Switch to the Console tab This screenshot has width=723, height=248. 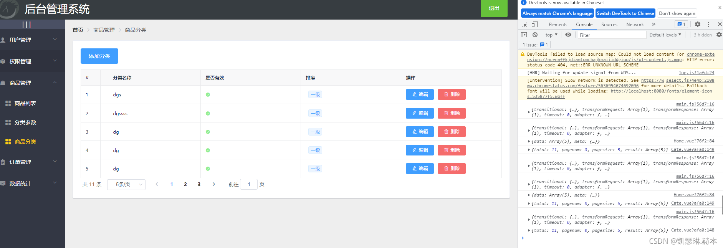click(584, 24)
